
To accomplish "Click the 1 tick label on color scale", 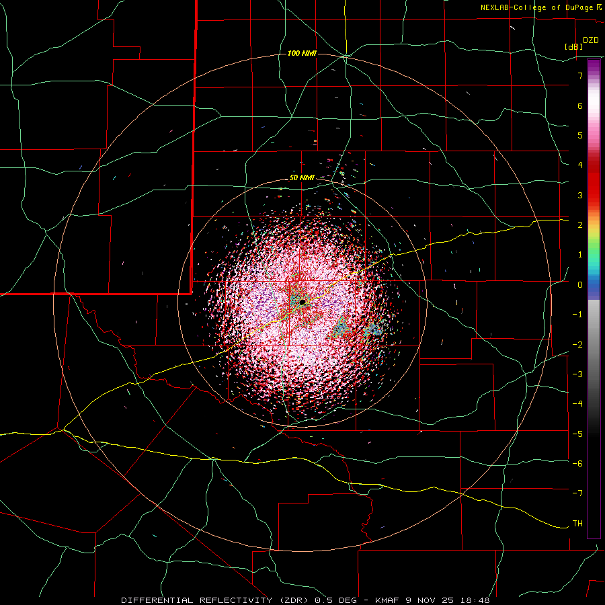I will (x=580, y=255).
